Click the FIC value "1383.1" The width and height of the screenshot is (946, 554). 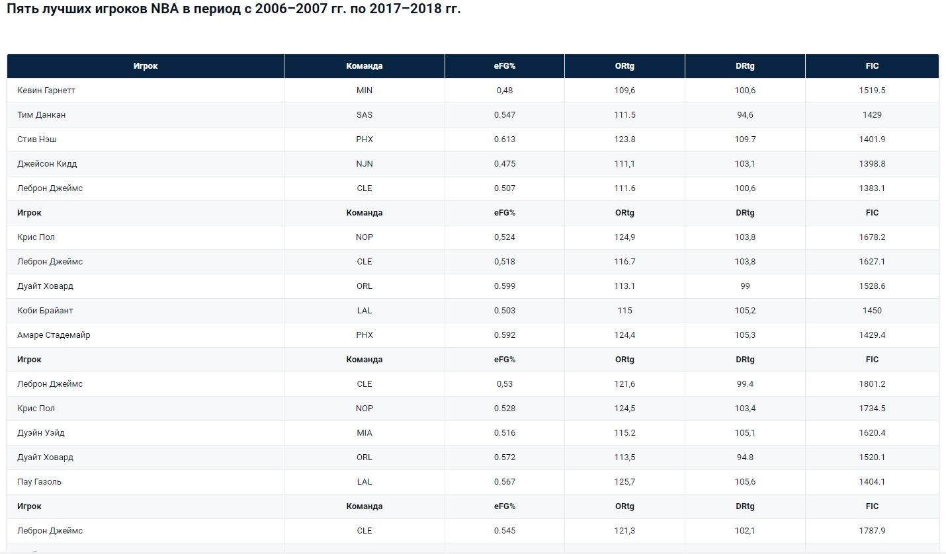point(872,188)
